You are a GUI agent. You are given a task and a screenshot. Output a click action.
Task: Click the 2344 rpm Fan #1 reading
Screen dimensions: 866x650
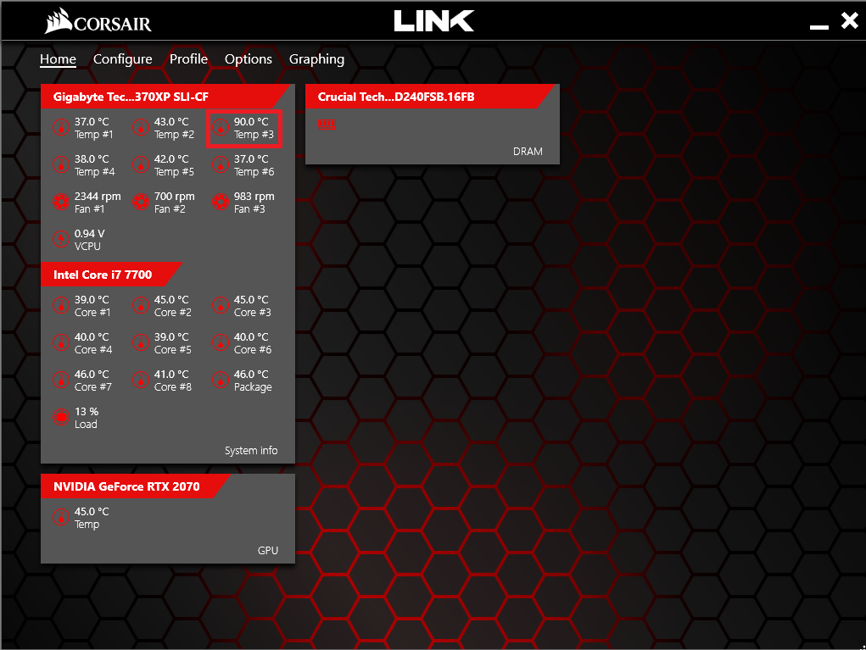point(98,197)
